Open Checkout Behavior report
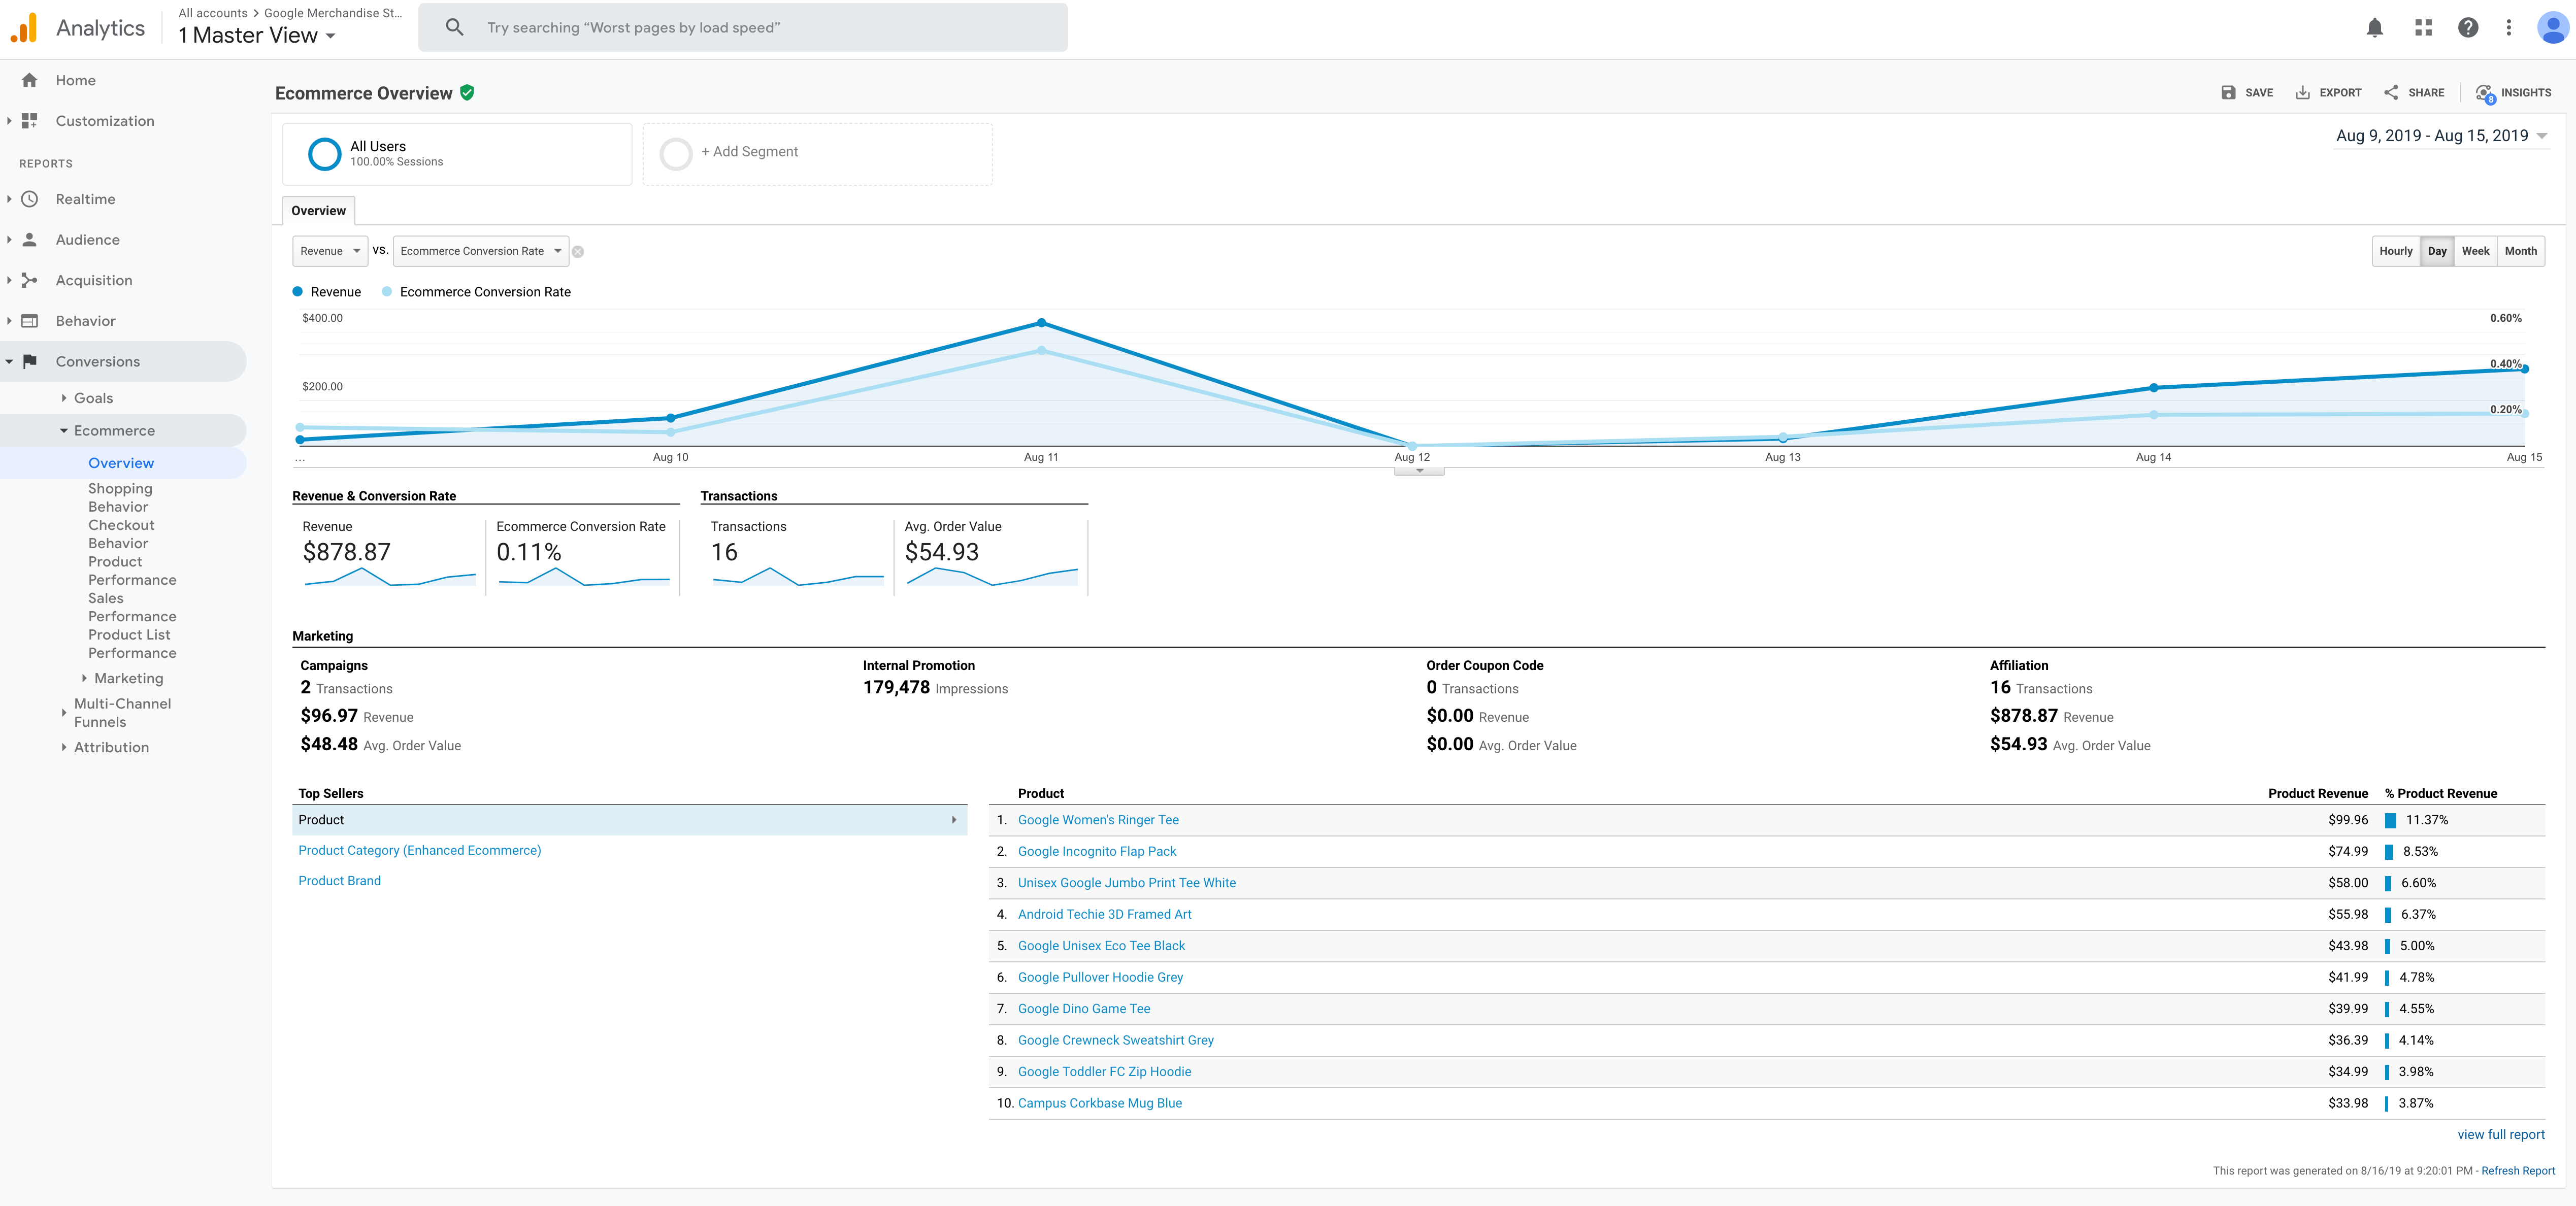 121,534
